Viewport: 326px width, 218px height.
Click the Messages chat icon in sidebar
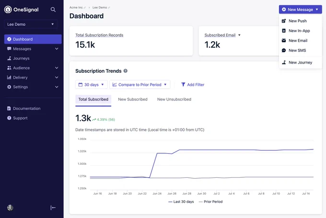point(9,48)
